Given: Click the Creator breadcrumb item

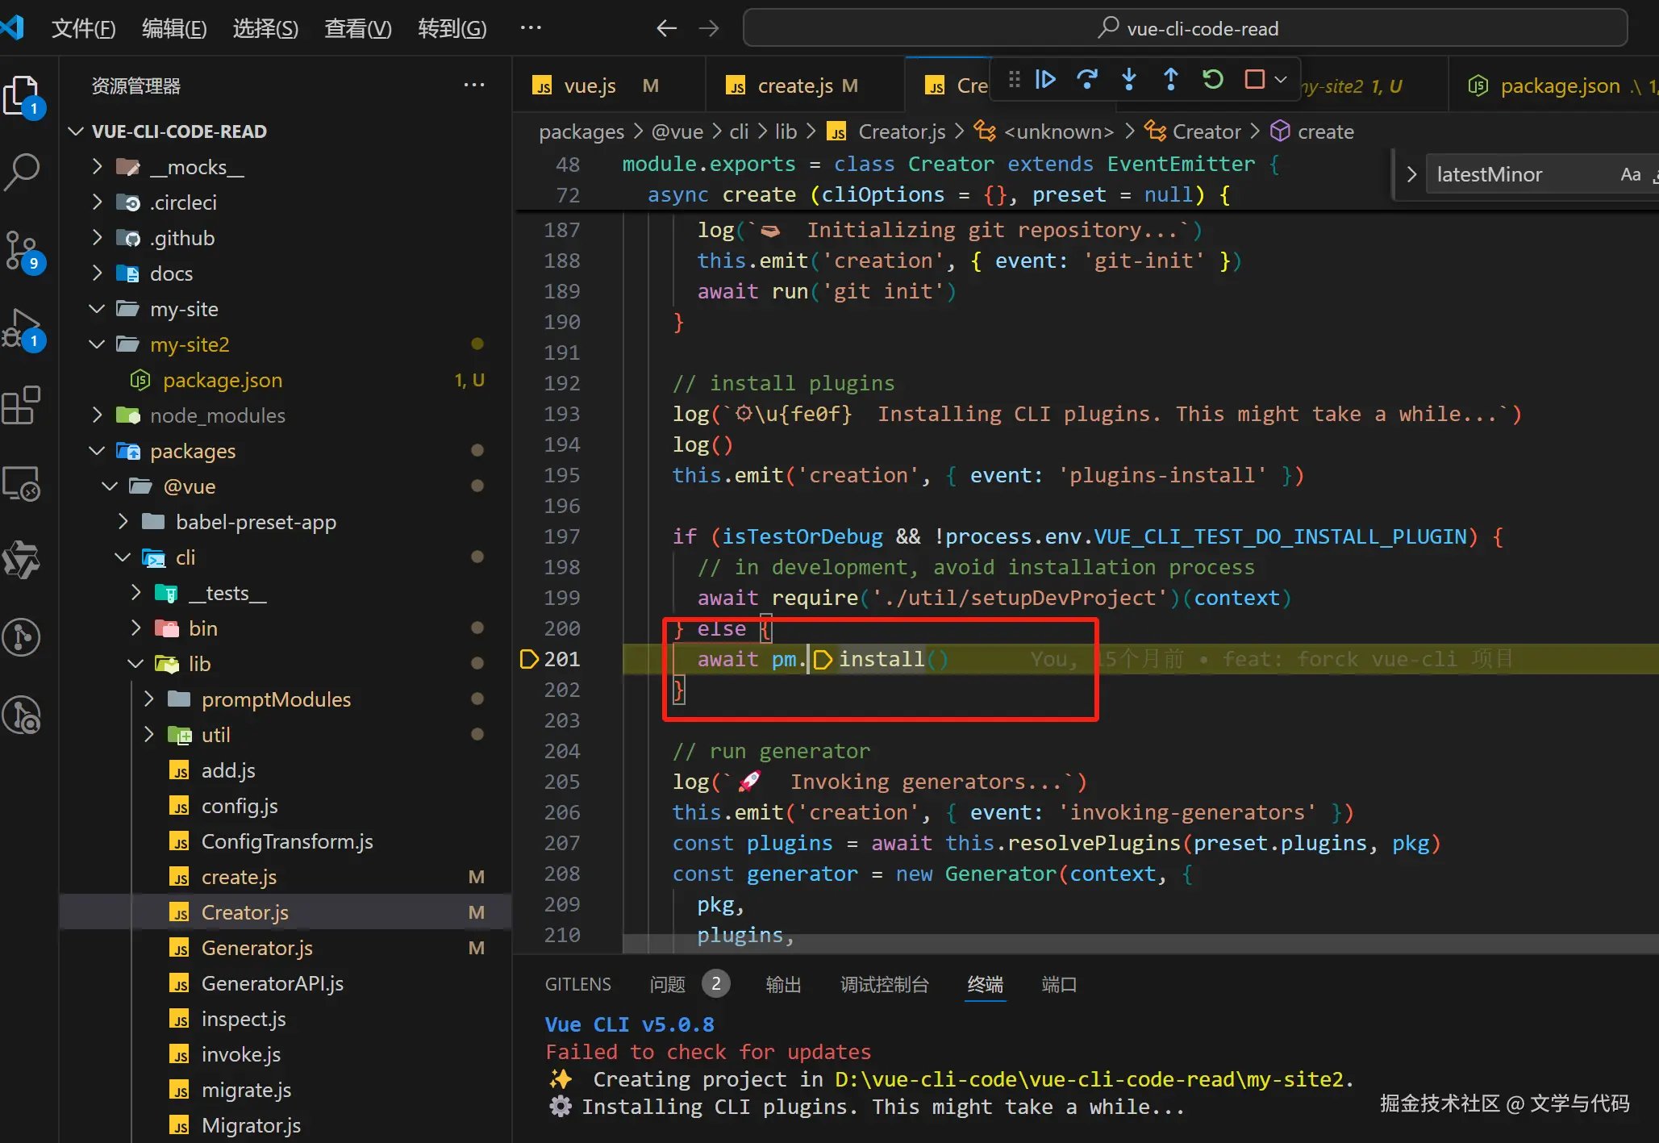Looking at the screenshot, I should click(1206, 131).
